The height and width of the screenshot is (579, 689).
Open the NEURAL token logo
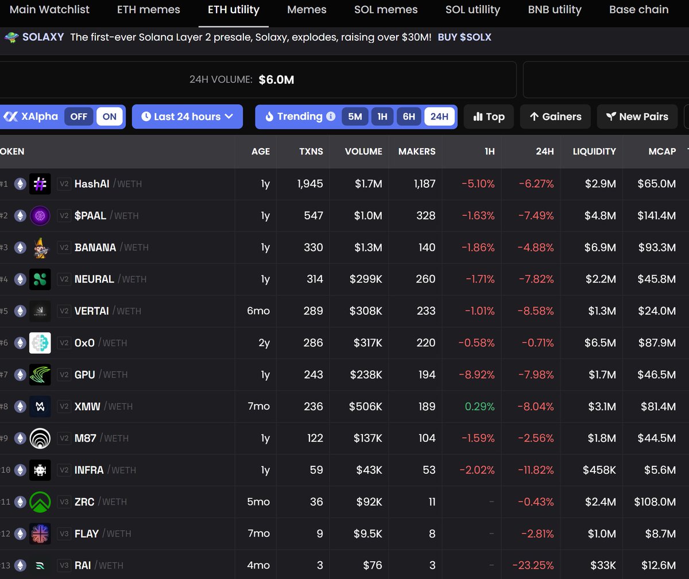[40, 279]
